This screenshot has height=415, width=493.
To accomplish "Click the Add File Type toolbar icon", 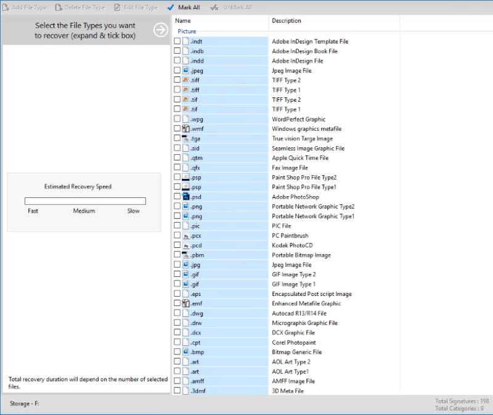I will pyautogui.click(x=6, y=7).
